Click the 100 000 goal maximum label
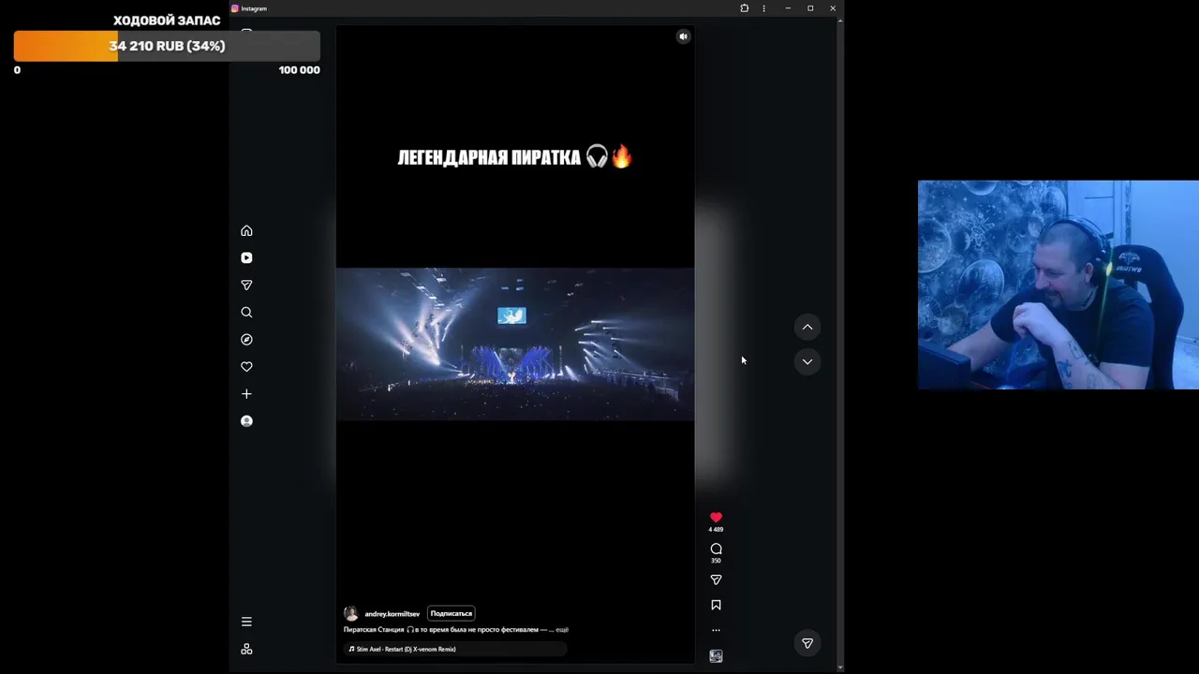 point(299,70)
